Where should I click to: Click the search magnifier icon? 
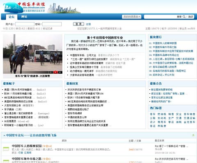pos(184,17)
